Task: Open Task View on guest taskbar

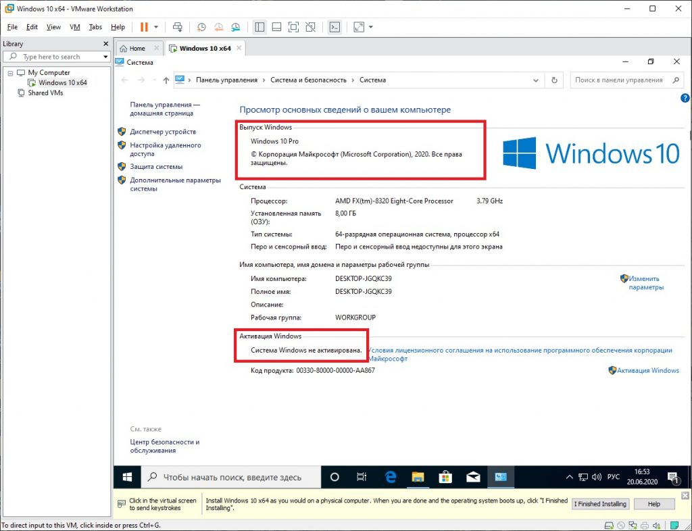Action: pos(362,477)
